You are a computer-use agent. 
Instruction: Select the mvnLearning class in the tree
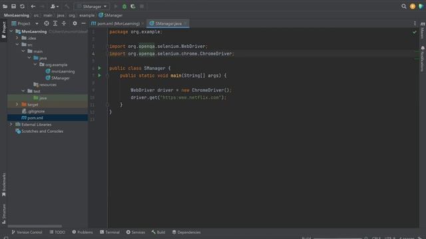click(x=60, y=71)
